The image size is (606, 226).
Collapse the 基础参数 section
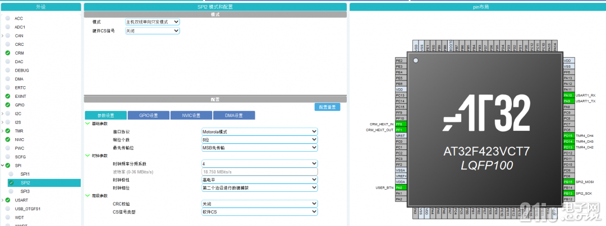[87, 124]
